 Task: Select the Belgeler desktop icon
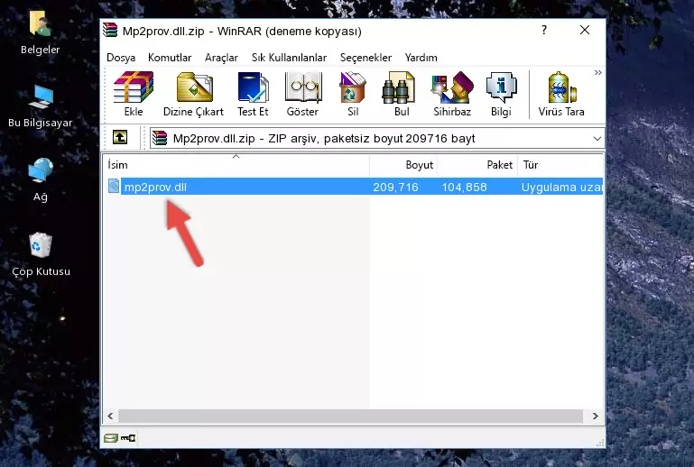click(x=41, y=32)
